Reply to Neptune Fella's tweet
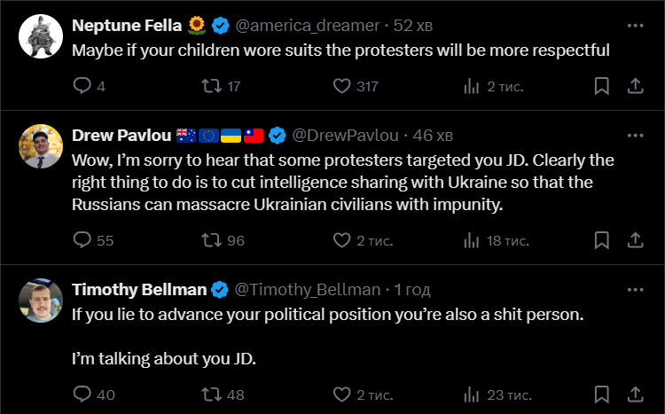 (82, 86)
